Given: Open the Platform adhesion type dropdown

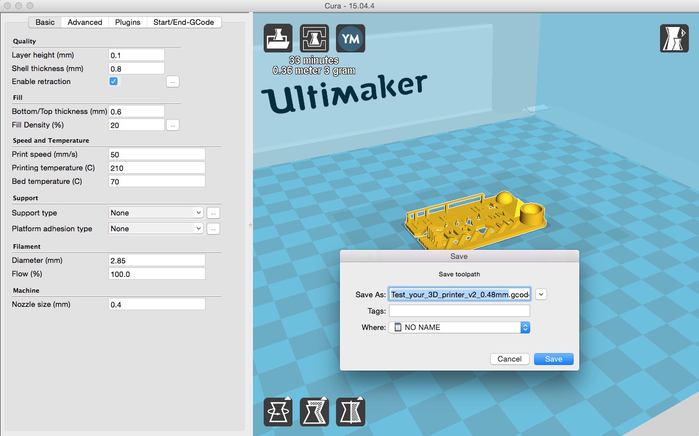Looking at the screenshot, I should pos(156,228).
